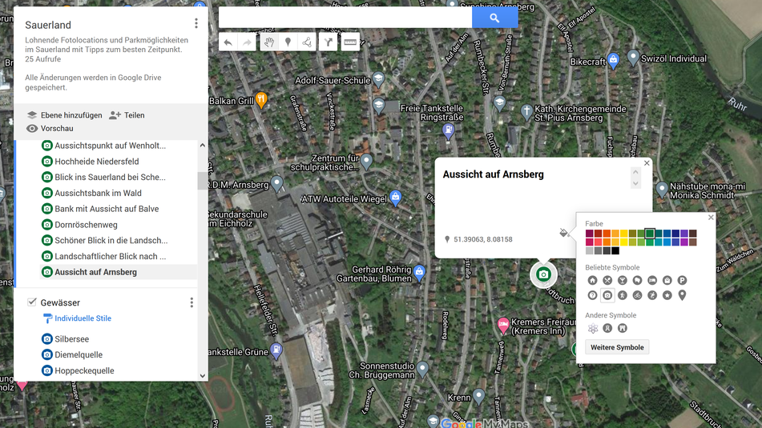Click the info window scroll down chevron
The height and width of the screenshot is (428, 762).
pyautogui.click(x=635, y=183)
